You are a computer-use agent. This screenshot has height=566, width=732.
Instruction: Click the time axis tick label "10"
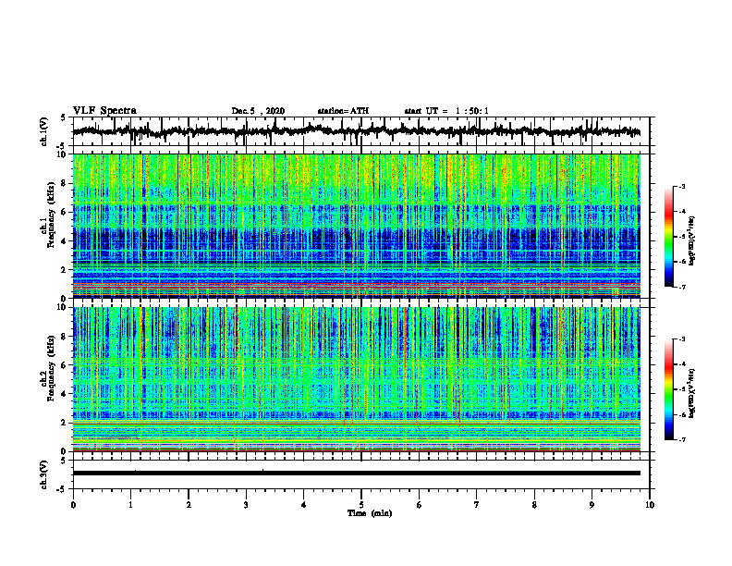tap(650, 505)
